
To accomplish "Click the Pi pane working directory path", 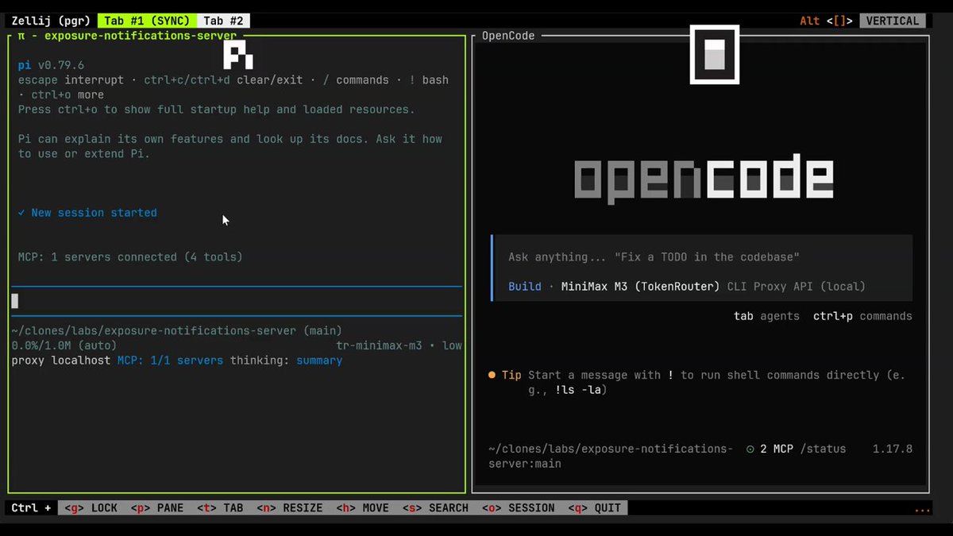I will click(x=176, y=330).
